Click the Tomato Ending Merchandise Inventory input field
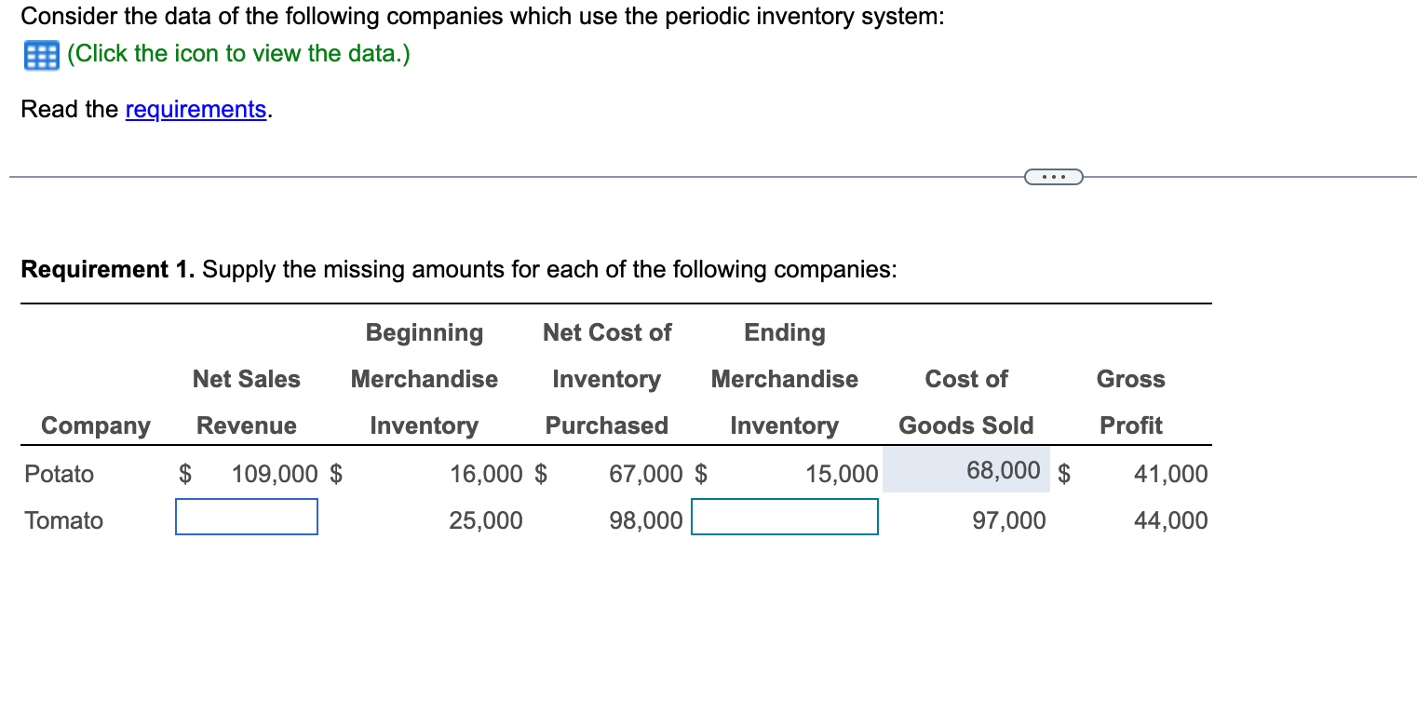1417x728 pixels. [x=784, y=517]
